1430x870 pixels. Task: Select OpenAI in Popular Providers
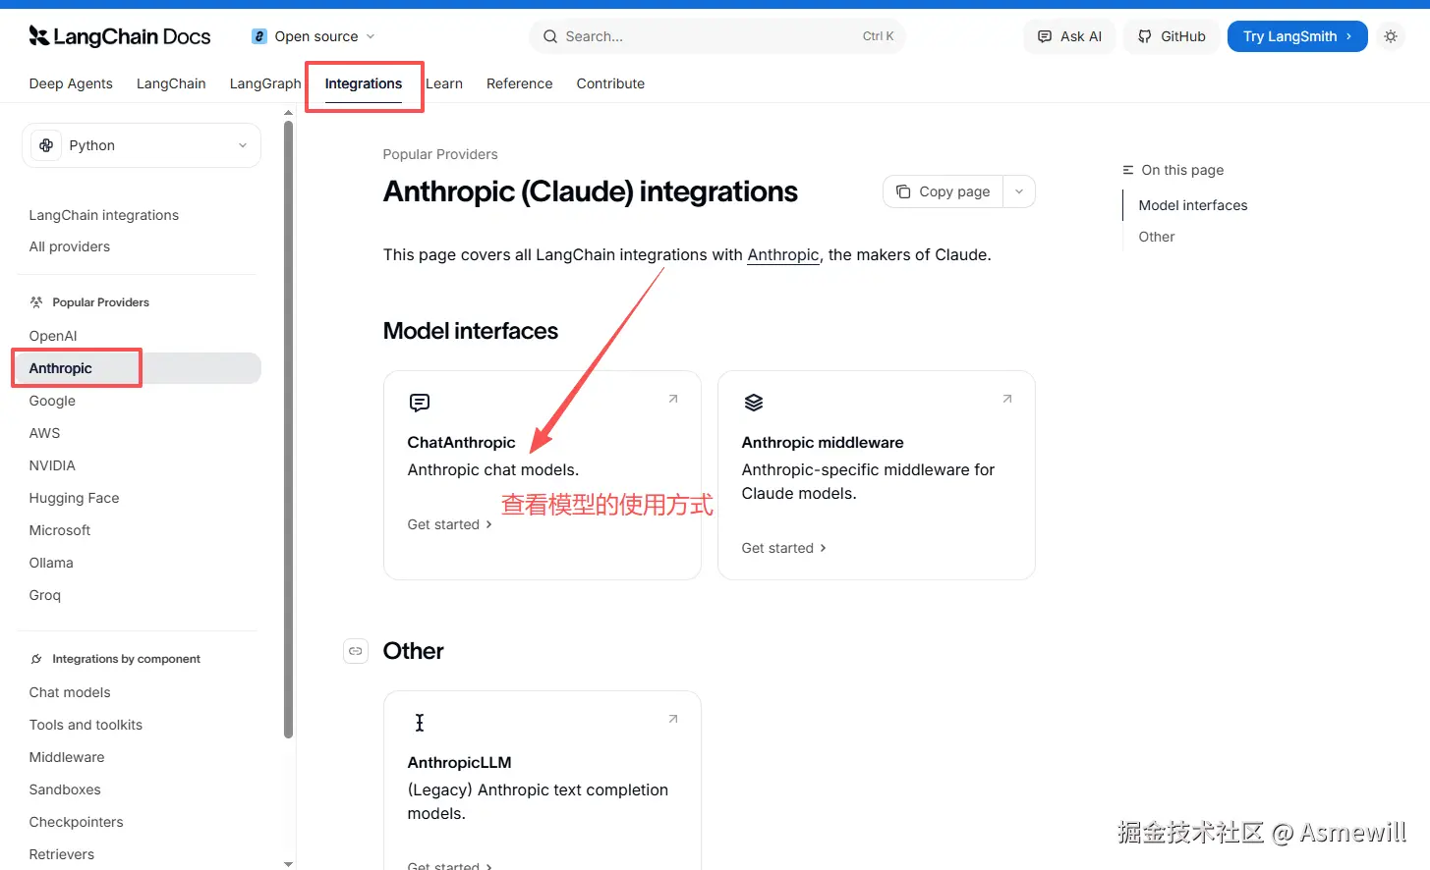click(53, 336)
